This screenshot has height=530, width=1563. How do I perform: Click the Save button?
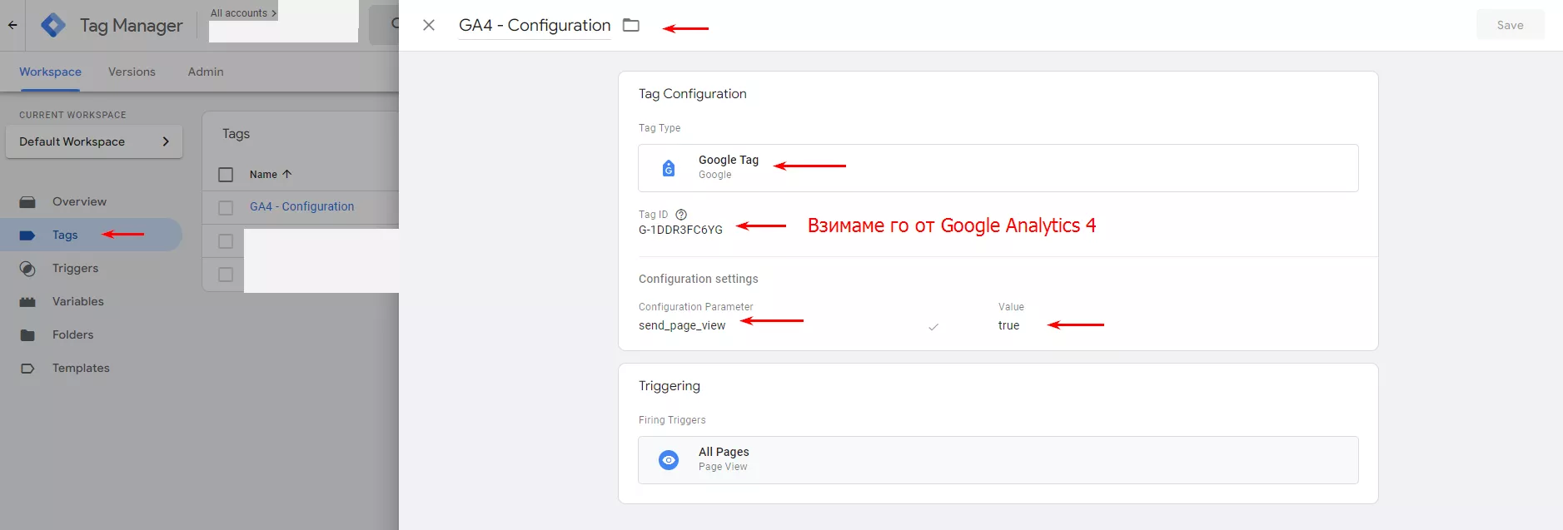click(x=1510, y=25)
